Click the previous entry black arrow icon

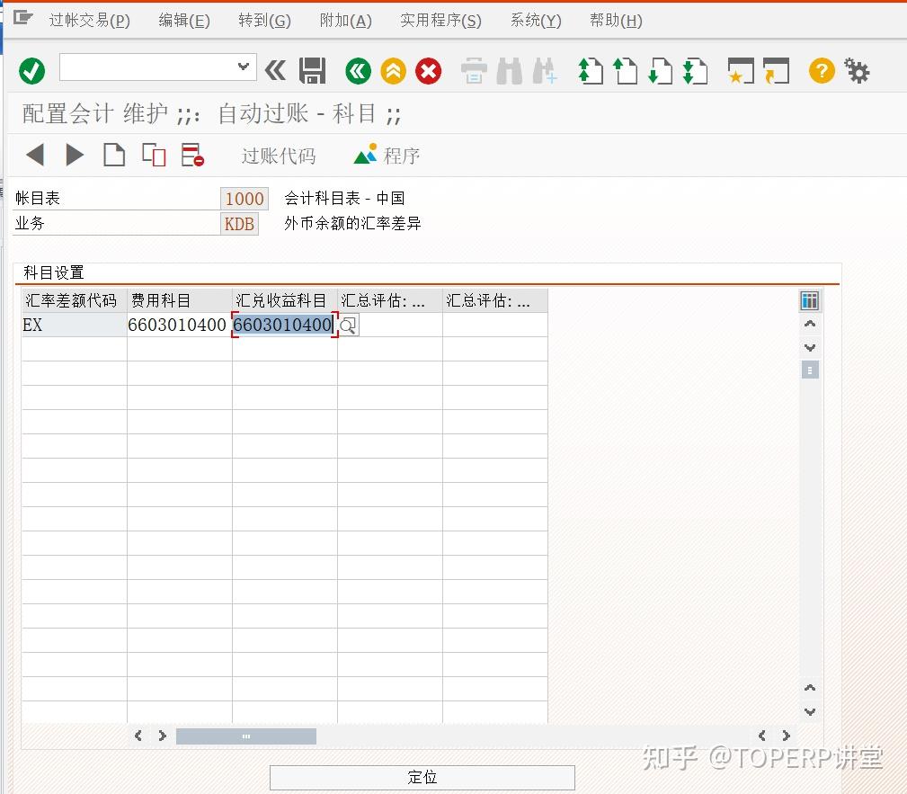click(x=34, y=155)
